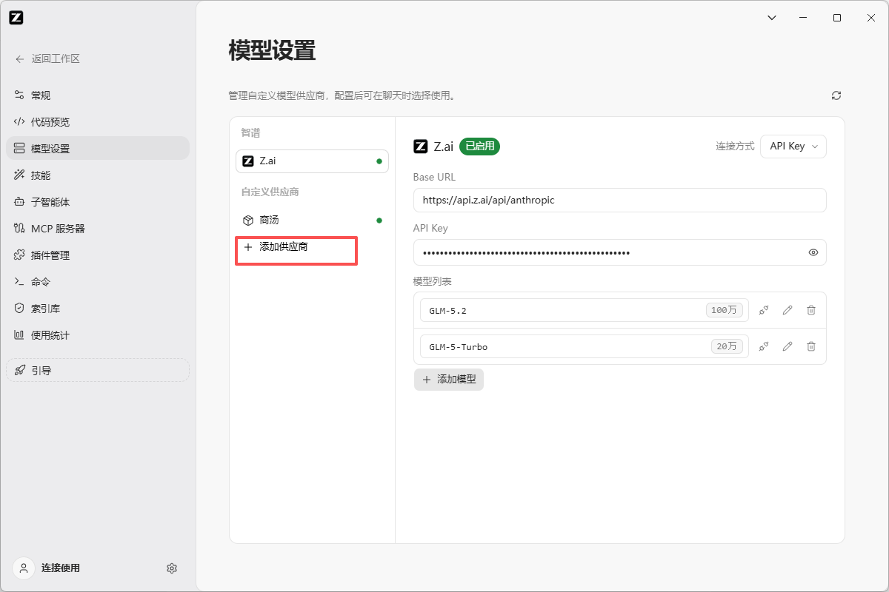Screen dimensions: 889x592
Task: Open 使用统计 section
Action: [98, 335]
